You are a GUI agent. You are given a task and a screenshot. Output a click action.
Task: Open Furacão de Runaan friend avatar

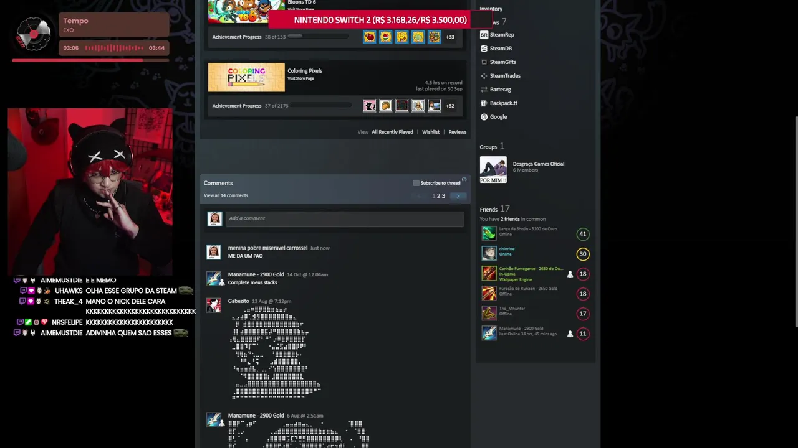click(489, 293)
